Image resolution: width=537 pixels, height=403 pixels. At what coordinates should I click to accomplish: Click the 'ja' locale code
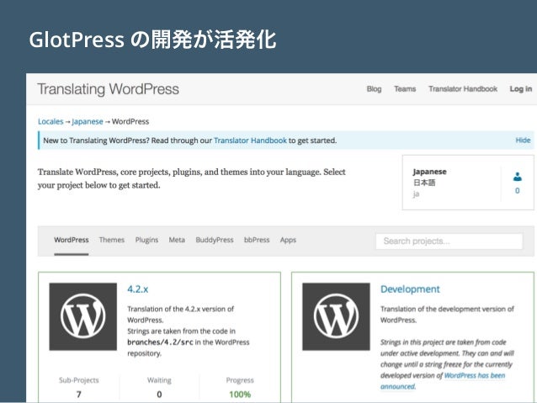[x=416, y=194]
